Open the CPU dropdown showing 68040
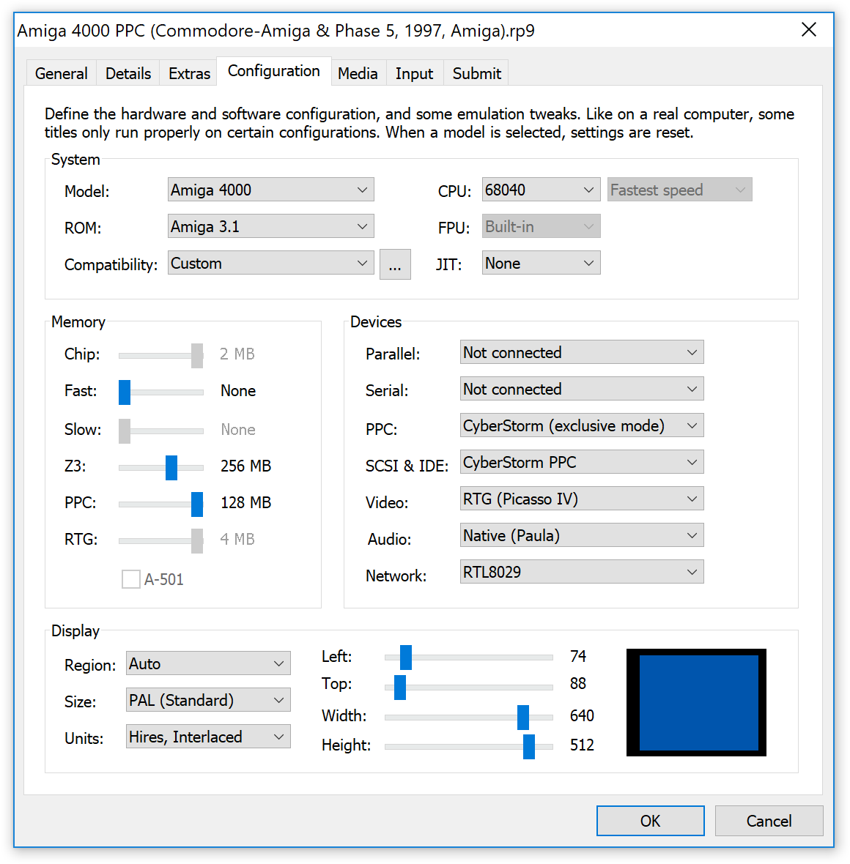Viewport: 850px width, 864px height. pos(541,190)
